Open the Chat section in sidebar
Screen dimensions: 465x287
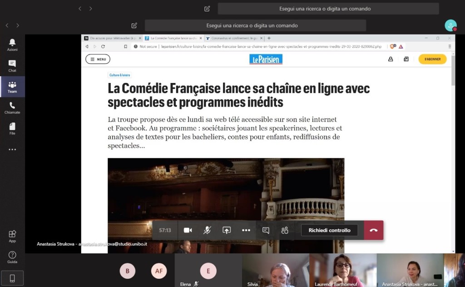(12, 66)
